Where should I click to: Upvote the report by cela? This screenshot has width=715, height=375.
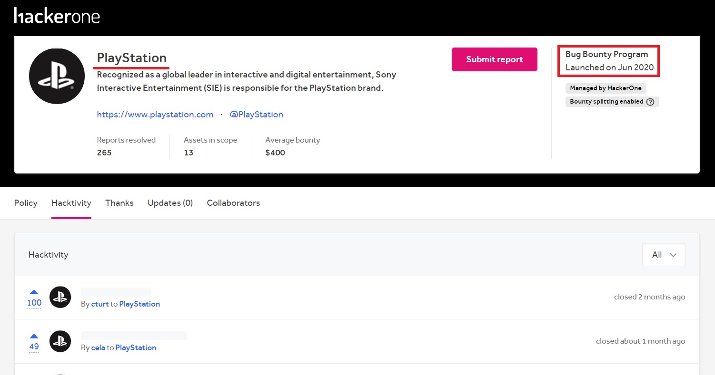pyautogui.click(x=34, y=336)
